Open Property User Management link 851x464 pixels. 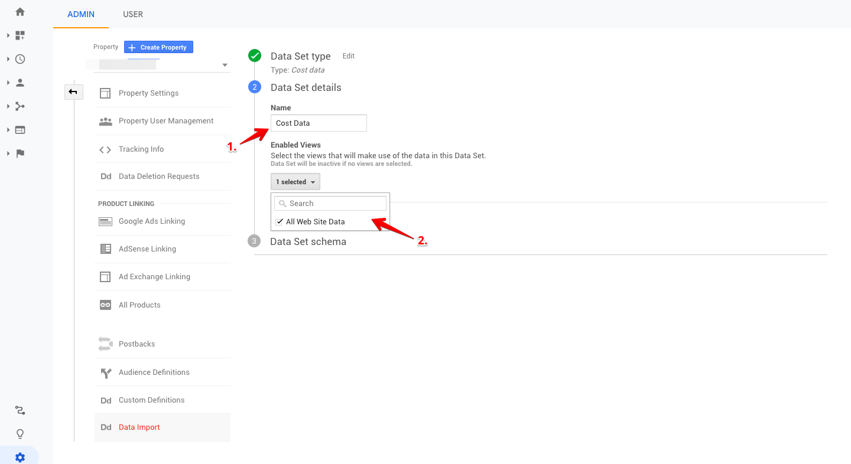pyautogui.click(x=166, y=121)
